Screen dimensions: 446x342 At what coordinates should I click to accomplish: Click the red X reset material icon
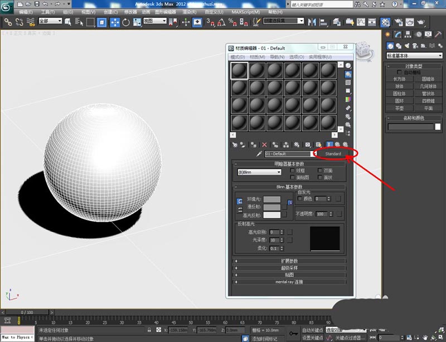264,144
